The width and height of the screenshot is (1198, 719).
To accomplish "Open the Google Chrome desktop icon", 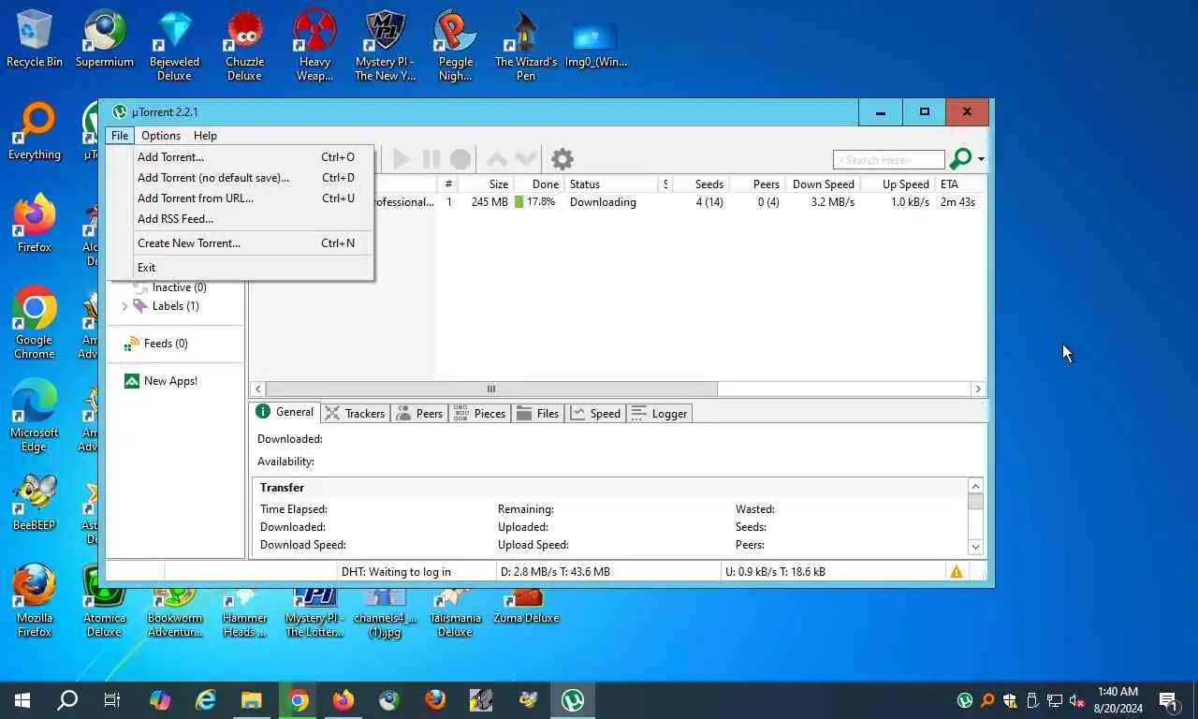I will pos(35,323).
